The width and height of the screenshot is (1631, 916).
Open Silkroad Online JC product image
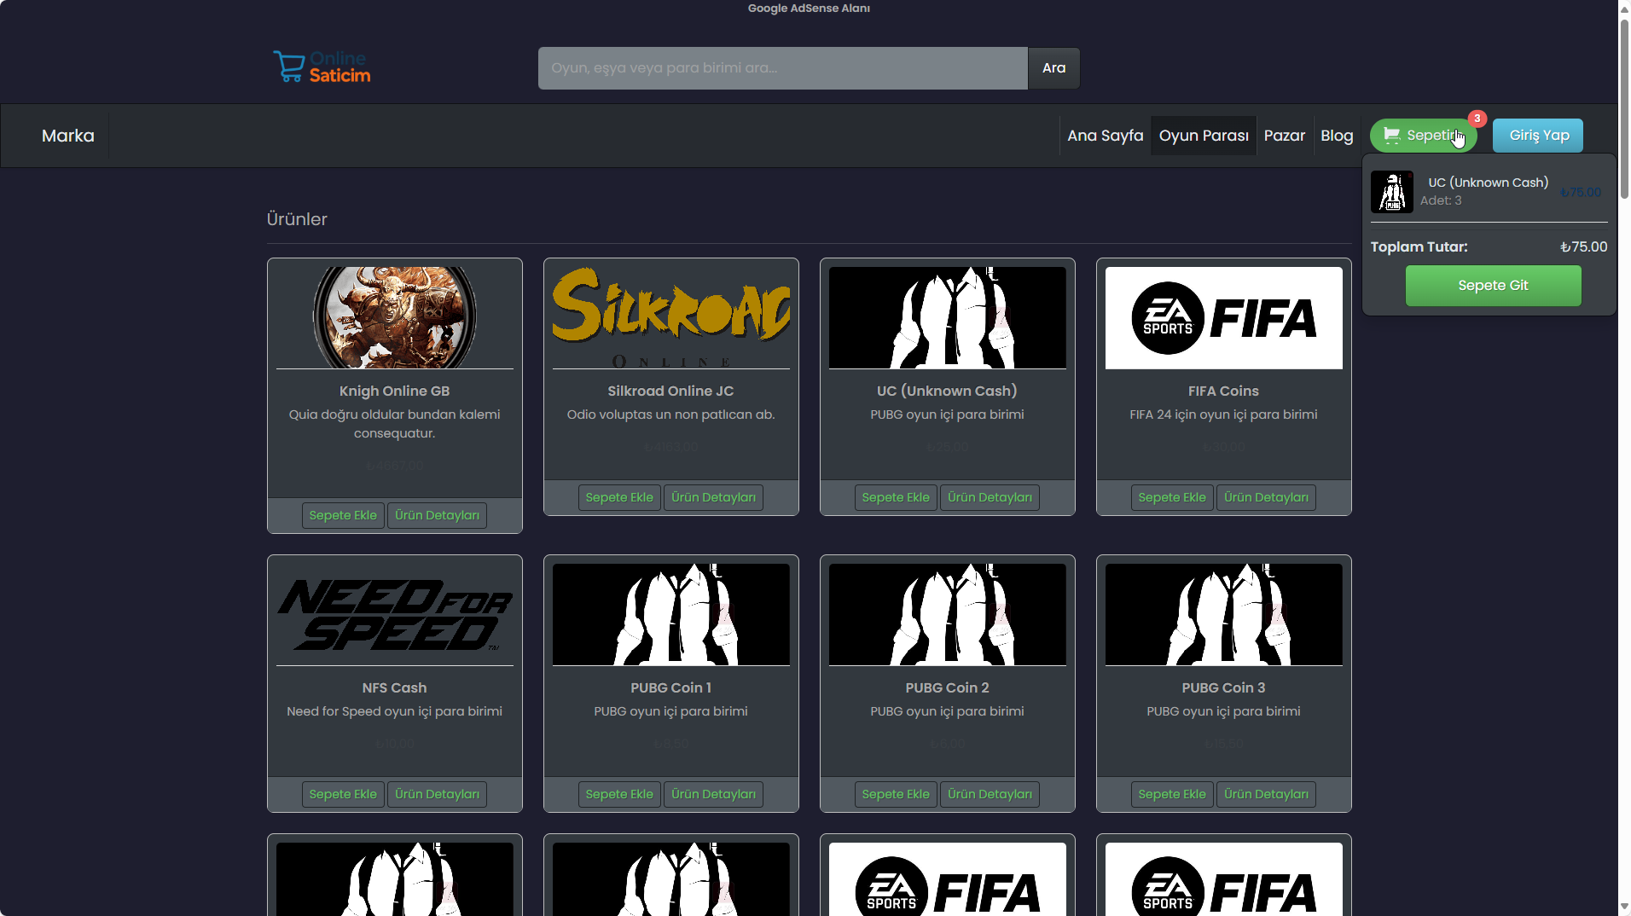click(x=670, y=317)
